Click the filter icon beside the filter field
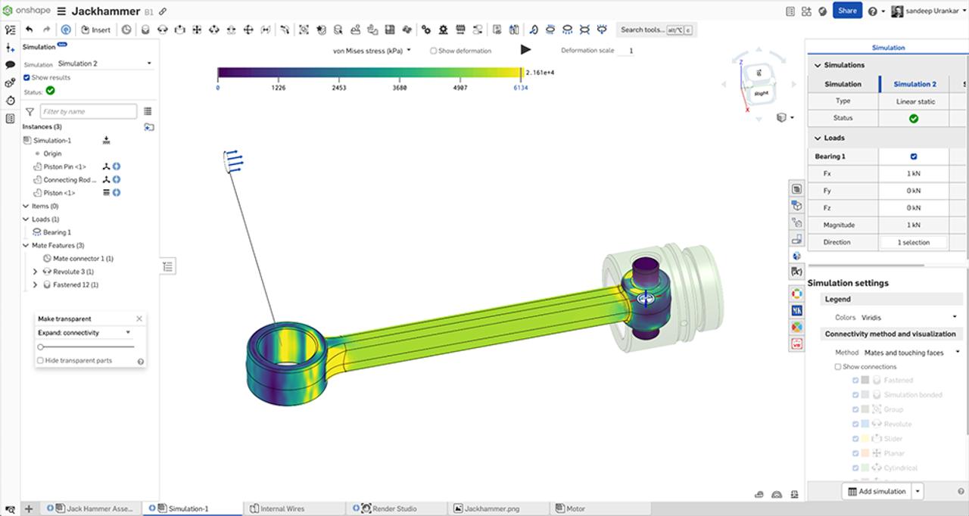Viewport: 969px width, 516px height. (28, 110)
